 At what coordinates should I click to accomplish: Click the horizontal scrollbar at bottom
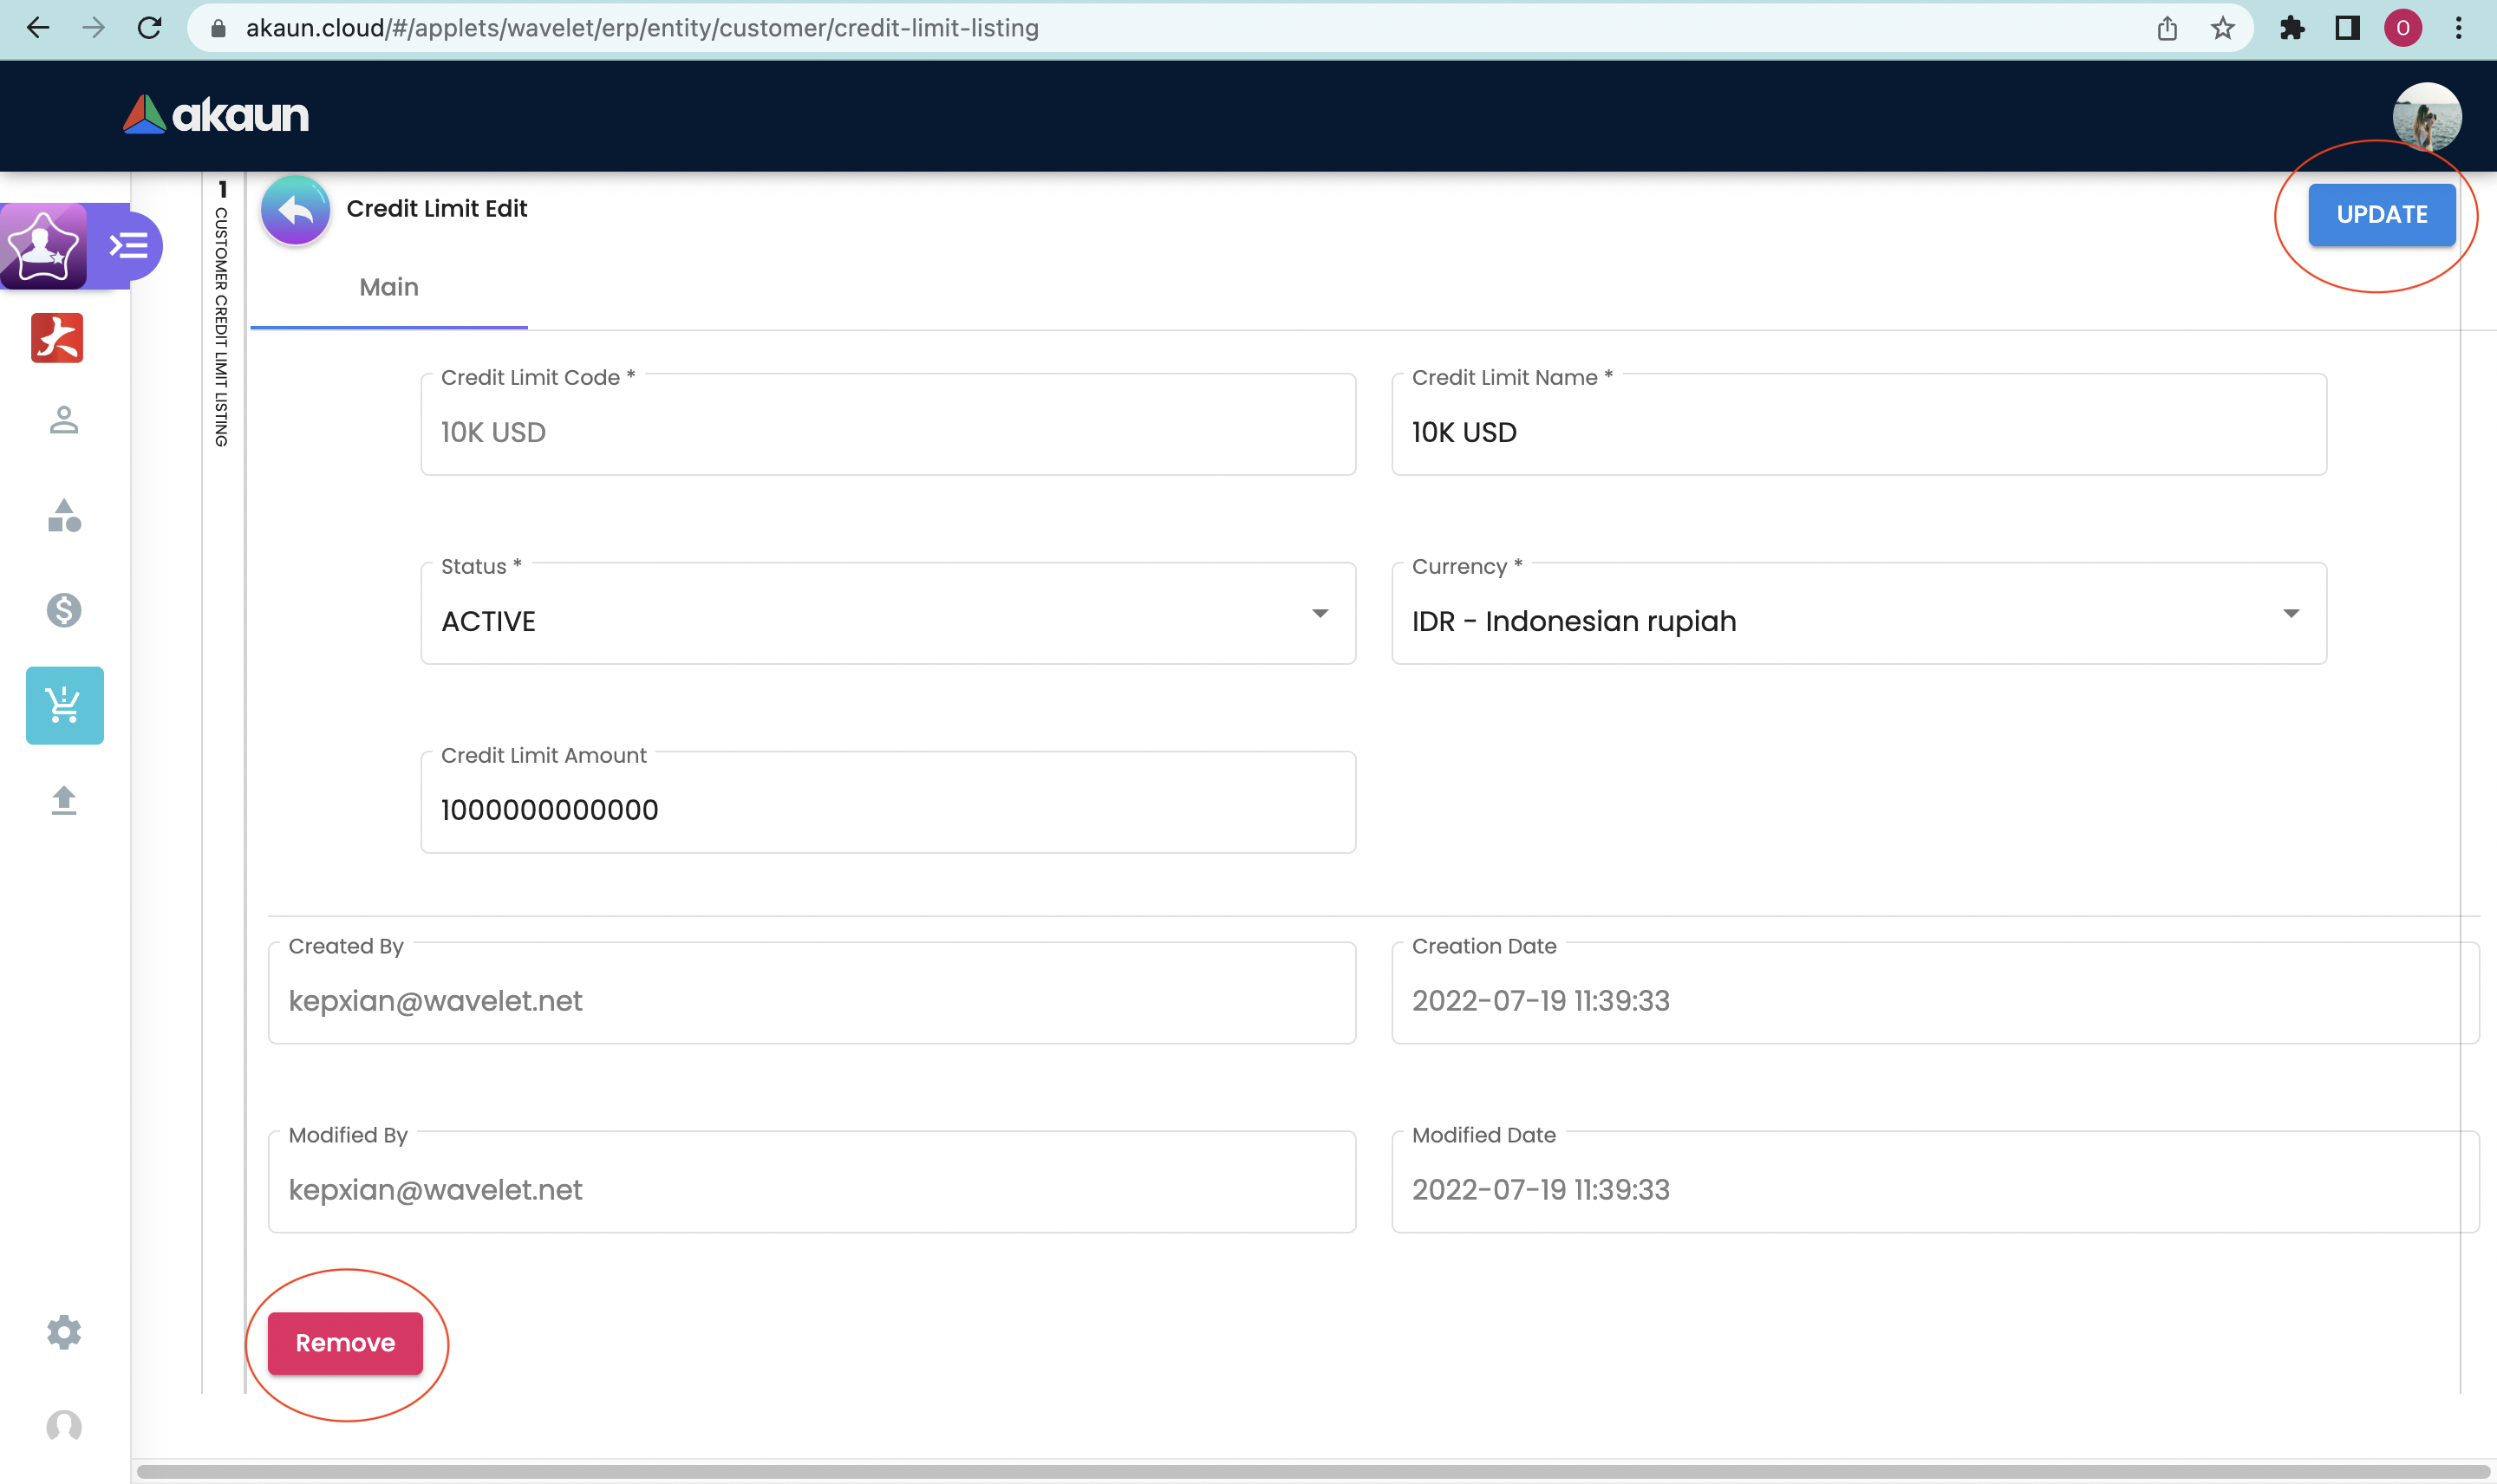pyautogui.click(x=1310, y=1471)
